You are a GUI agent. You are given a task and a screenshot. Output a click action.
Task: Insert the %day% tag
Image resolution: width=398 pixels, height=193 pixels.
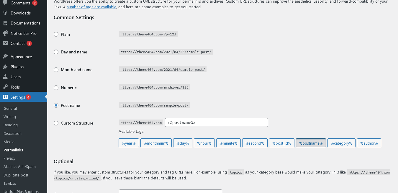(x=183, y=143)
